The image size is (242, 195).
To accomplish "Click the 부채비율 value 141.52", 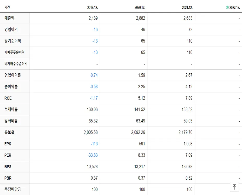I will click(140, 109).
